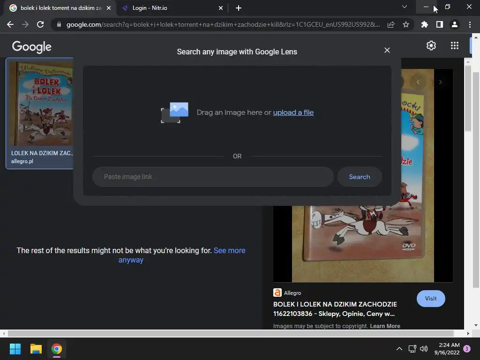480x360 pixels.
Task: Click the allegro.pl source text
Action: coord(22,161)
